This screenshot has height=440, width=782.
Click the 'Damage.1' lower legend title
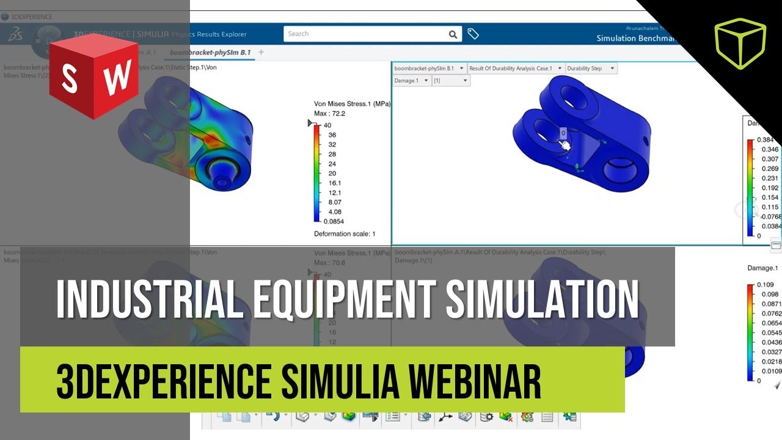click(762, 268)
